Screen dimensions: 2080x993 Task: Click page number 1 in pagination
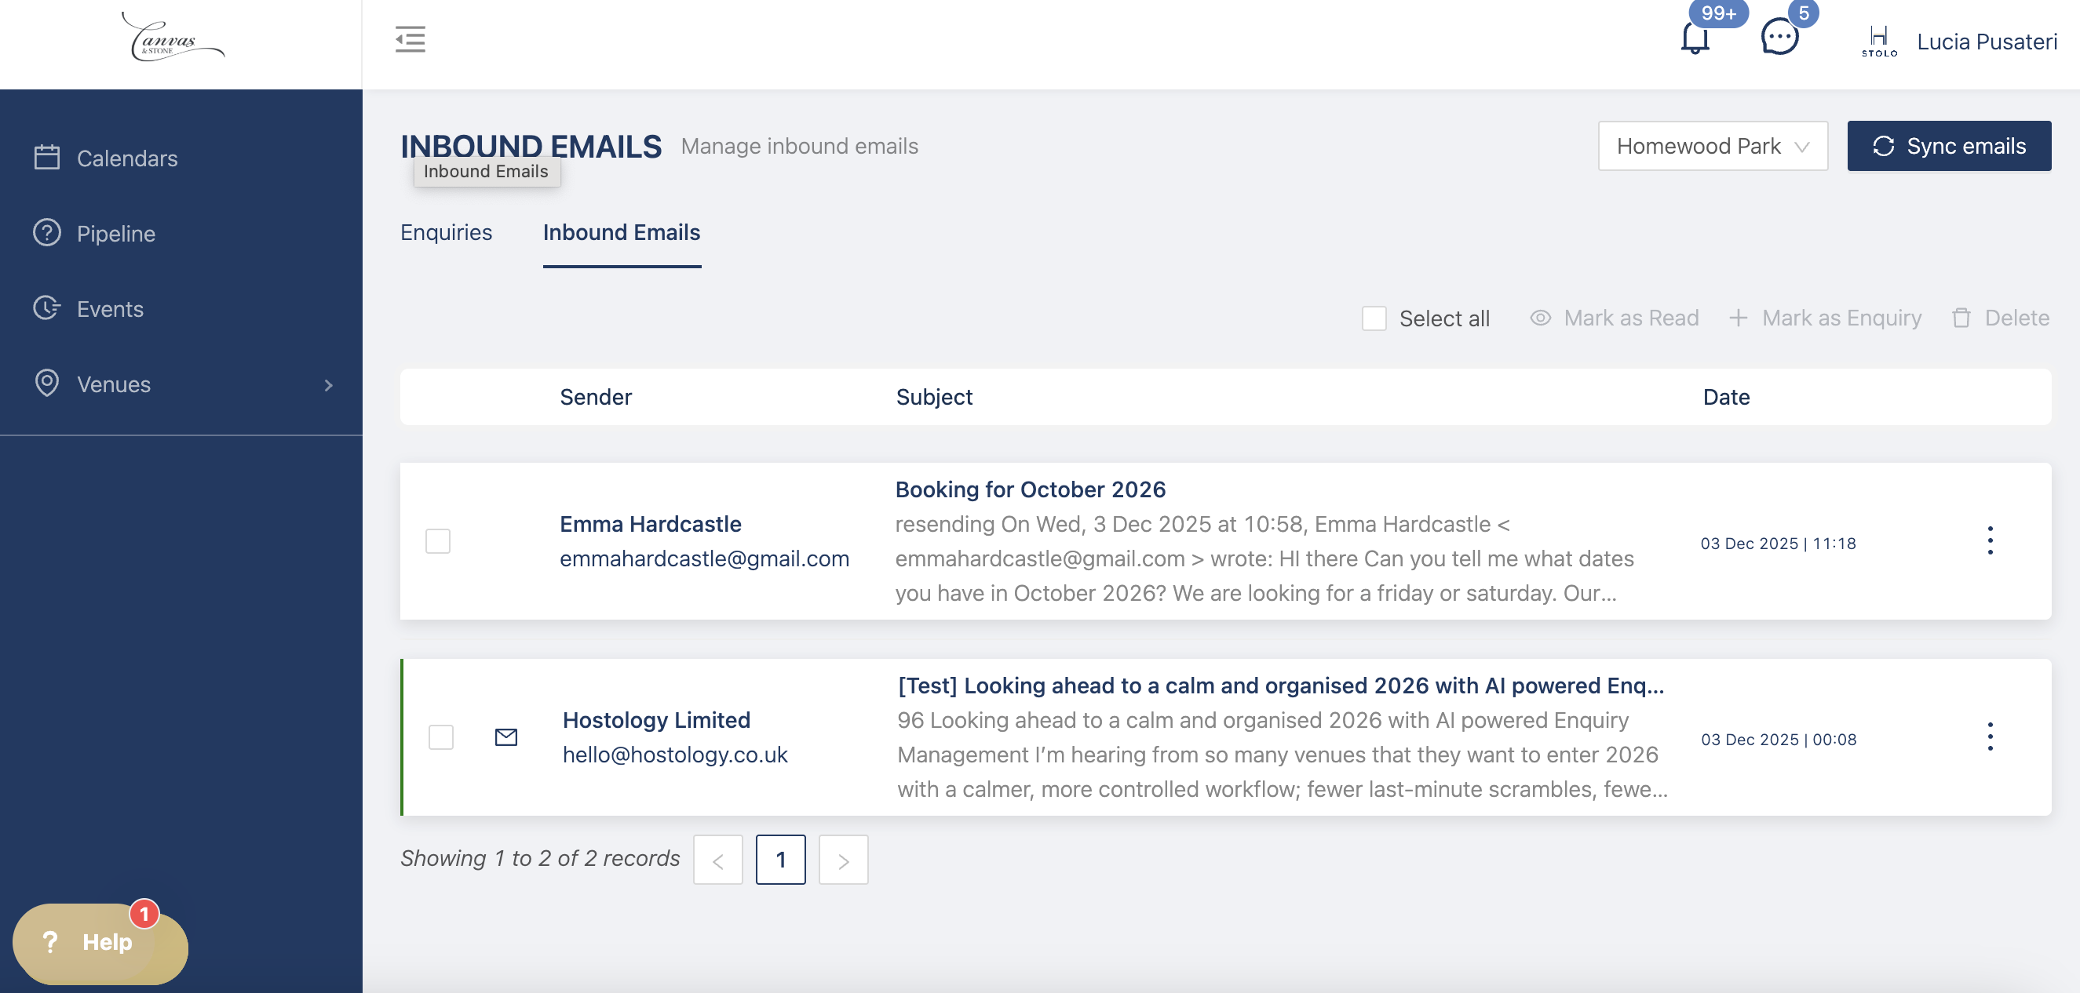(x=780, y=860)
